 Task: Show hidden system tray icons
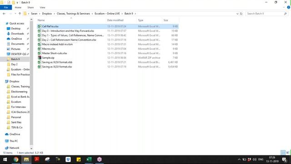[x=239, y=159]
